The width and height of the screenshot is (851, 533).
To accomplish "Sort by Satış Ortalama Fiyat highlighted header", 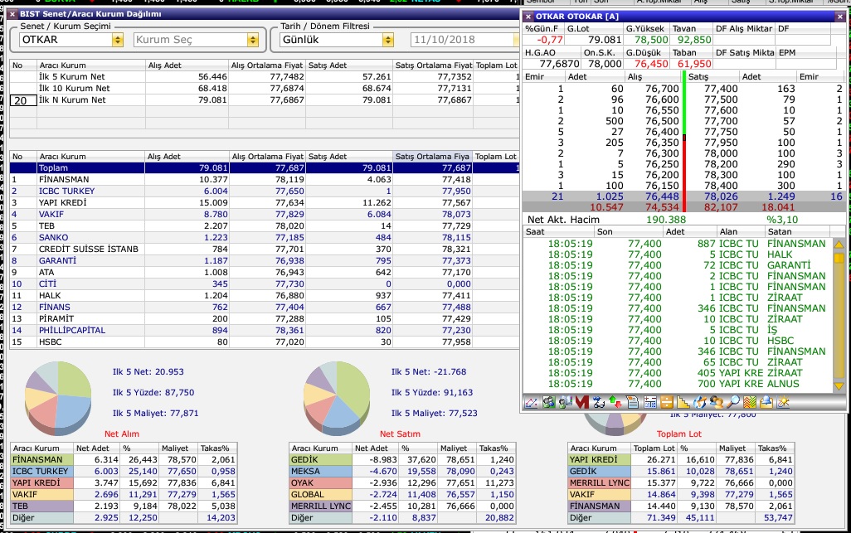I will 431,157.
